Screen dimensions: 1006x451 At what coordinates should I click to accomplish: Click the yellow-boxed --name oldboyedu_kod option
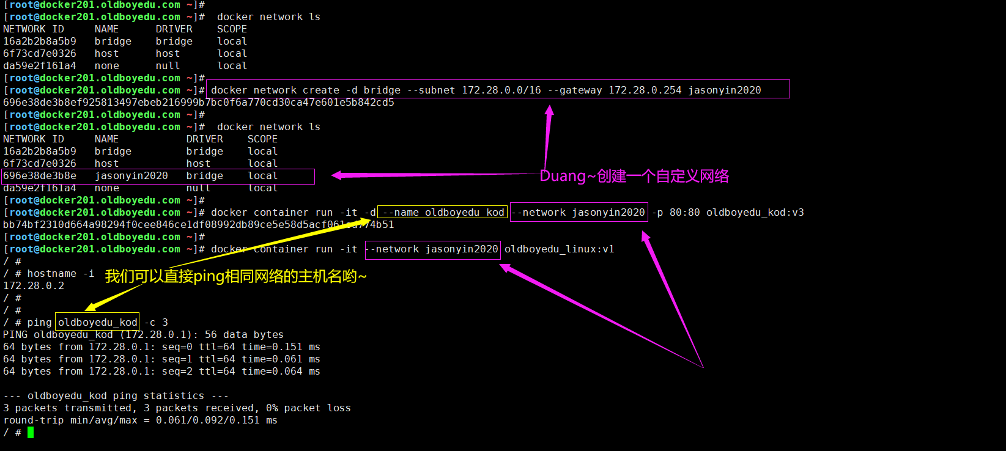point(442,212)
